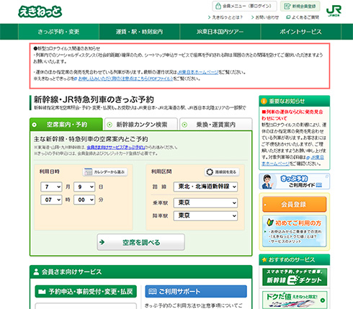The image size is (353, 309).
Task: Click person icon beside 会員さま向けサービス
Action: click(36, 272)
